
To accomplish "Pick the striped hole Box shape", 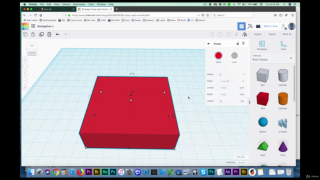I will coord(262,75).
